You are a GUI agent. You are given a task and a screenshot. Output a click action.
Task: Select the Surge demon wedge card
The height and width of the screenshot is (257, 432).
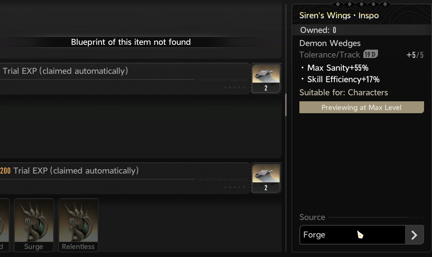[x=34, y=225]
